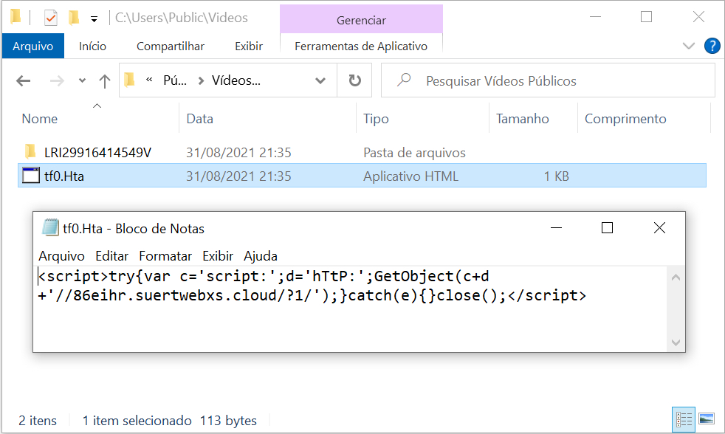This screenshot has height=434, width=725.
Task: Close the Bloco de Notas window
Action: click(x=659, y=228)
